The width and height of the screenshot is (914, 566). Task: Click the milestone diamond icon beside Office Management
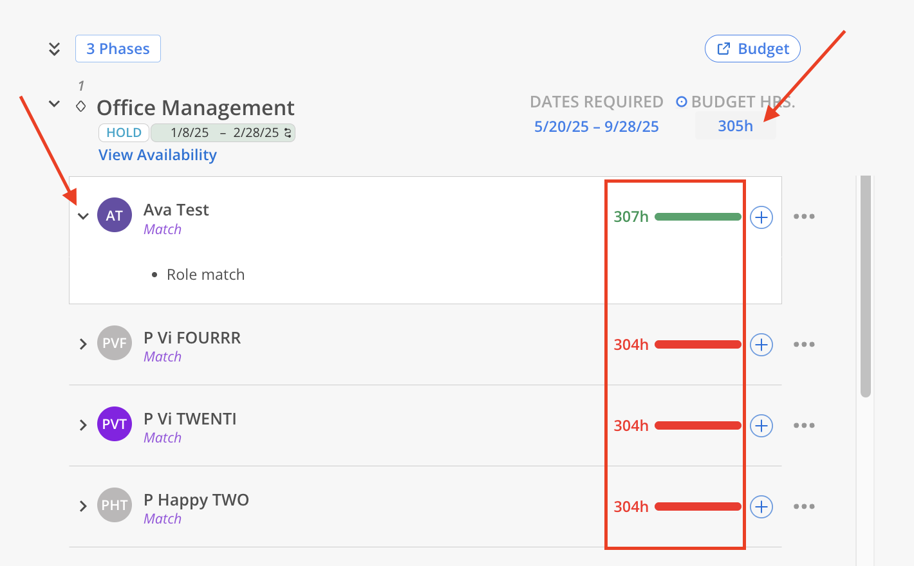(x=81, y=106)
